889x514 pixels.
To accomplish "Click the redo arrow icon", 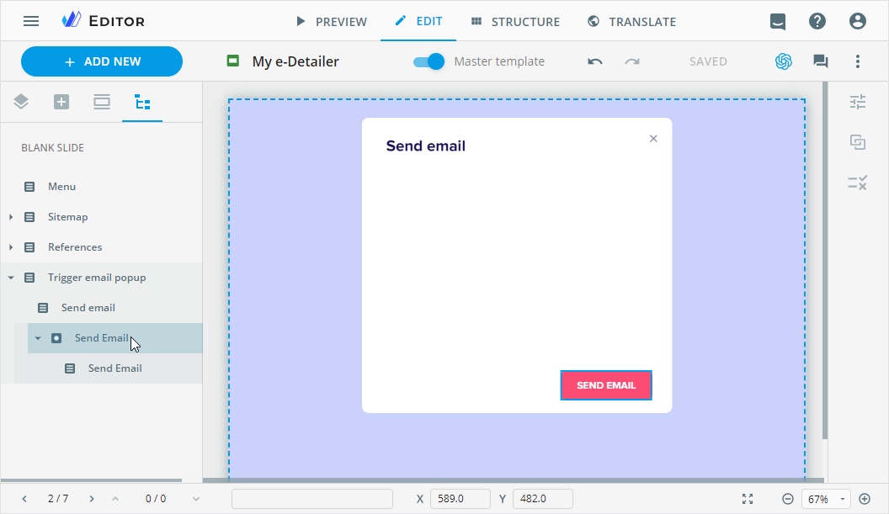I will pos(632,61).
